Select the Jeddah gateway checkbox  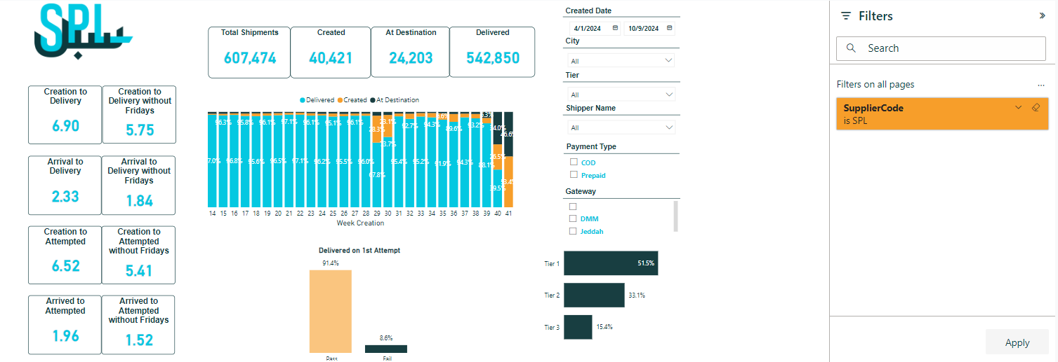[573, 231]
